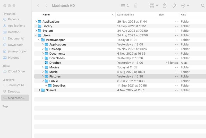
Task: Collapse the Public folder
Action: [x=43, y=81]
